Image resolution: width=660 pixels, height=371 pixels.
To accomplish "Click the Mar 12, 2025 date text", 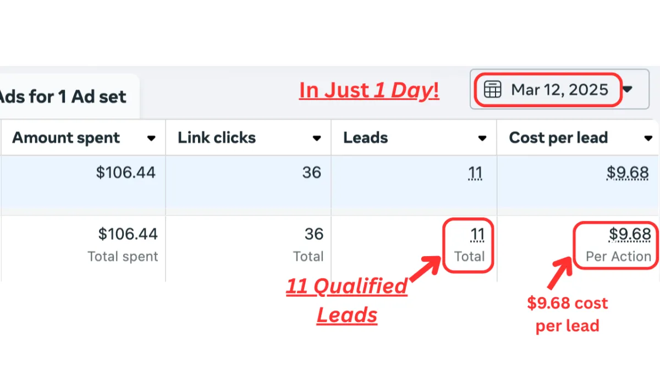I will 559,90.
